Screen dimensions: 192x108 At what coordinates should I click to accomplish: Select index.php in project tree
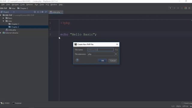tap(11, 30)
